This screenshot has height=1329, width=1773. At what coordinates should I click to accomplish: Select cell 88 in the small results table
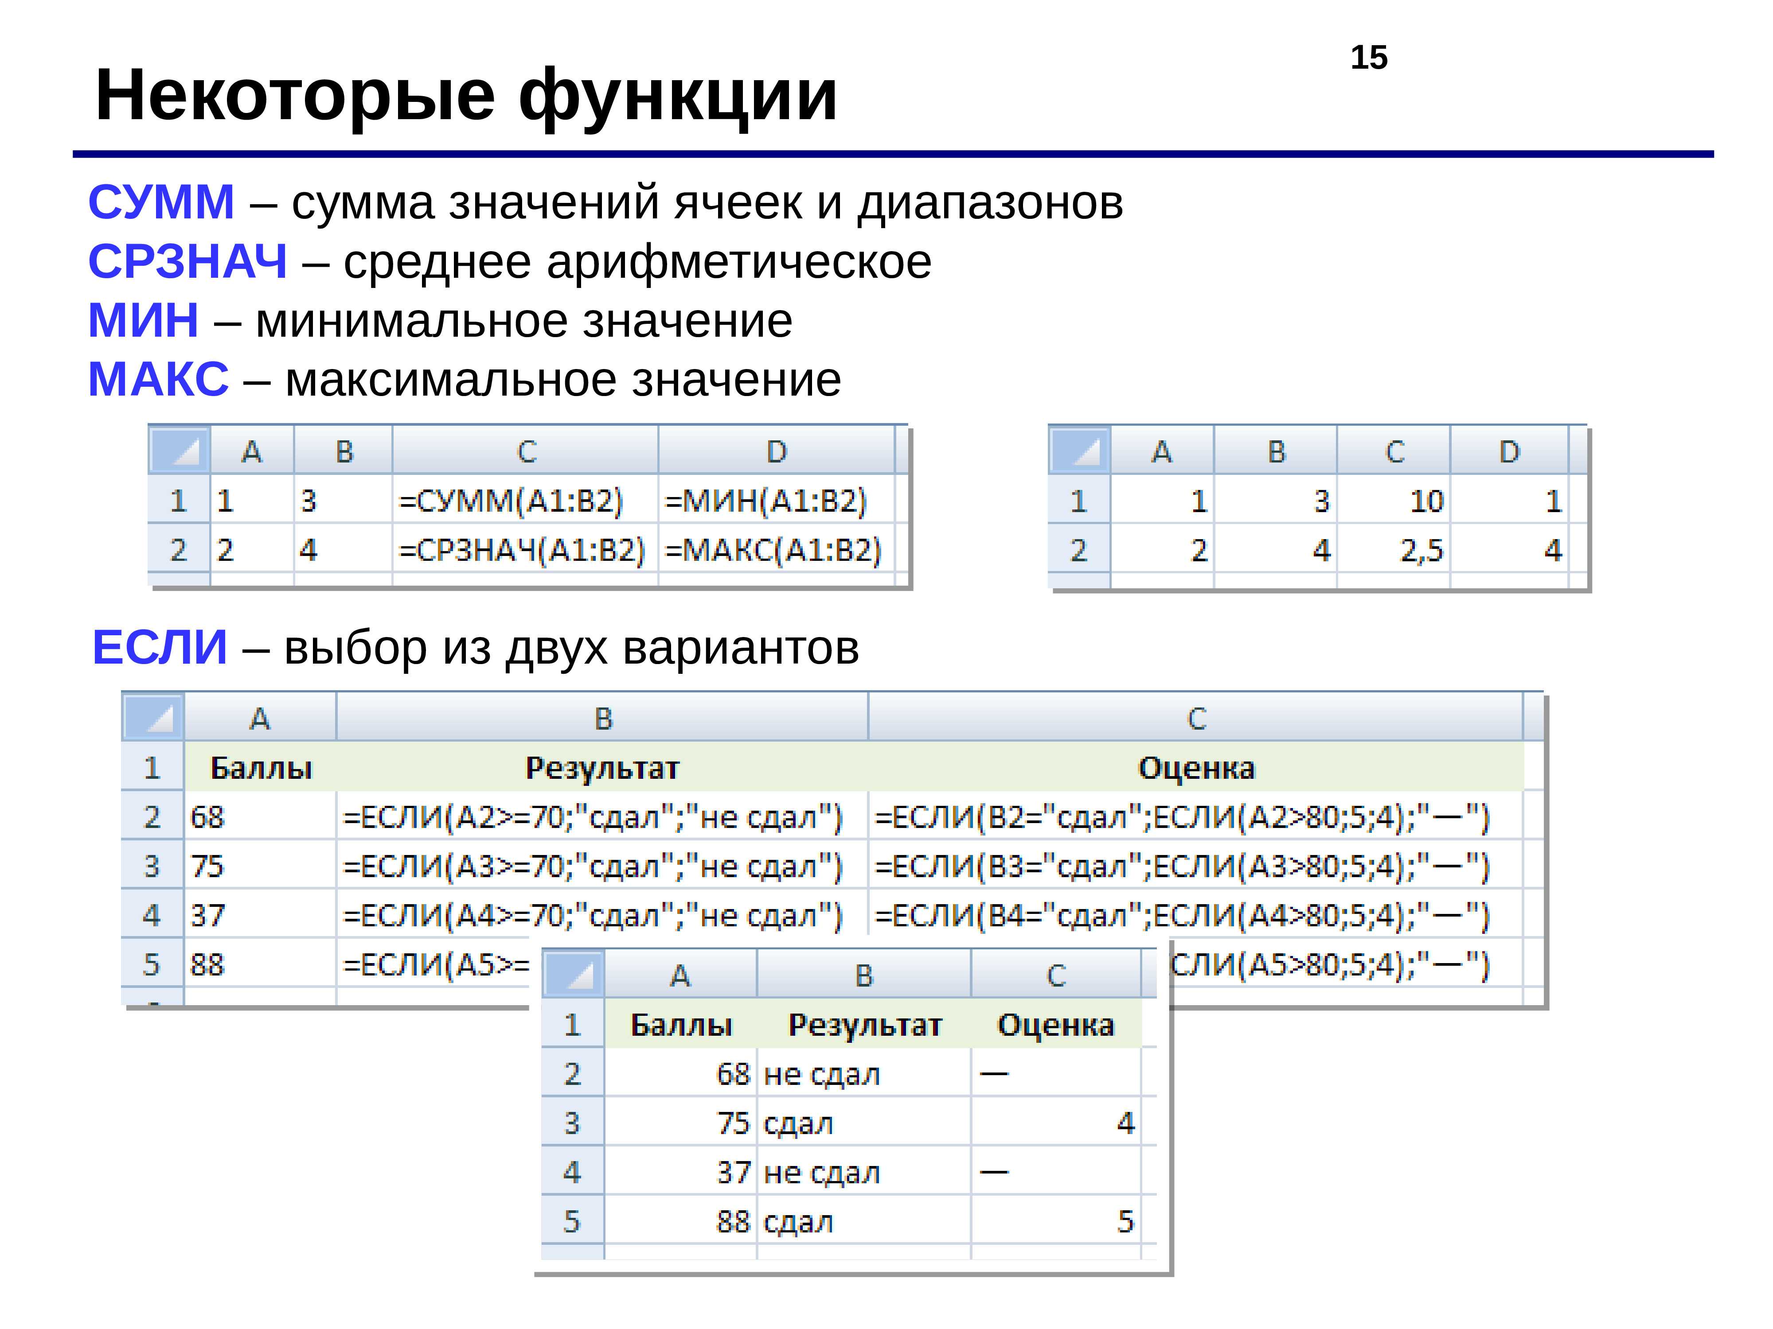(680, 1220)
